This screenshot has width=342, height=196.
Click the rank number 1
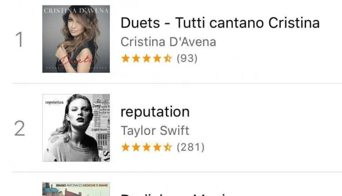19,40
